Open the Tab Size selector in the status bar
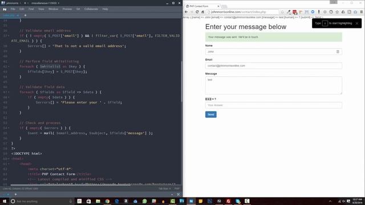Image resolution: width=365 pixels, height=205 pixels. (165, 188)
